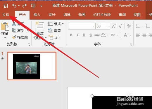Open the 节 section dropdown
Viewport: 152px width, 109px height.
(x=54, y=37)
